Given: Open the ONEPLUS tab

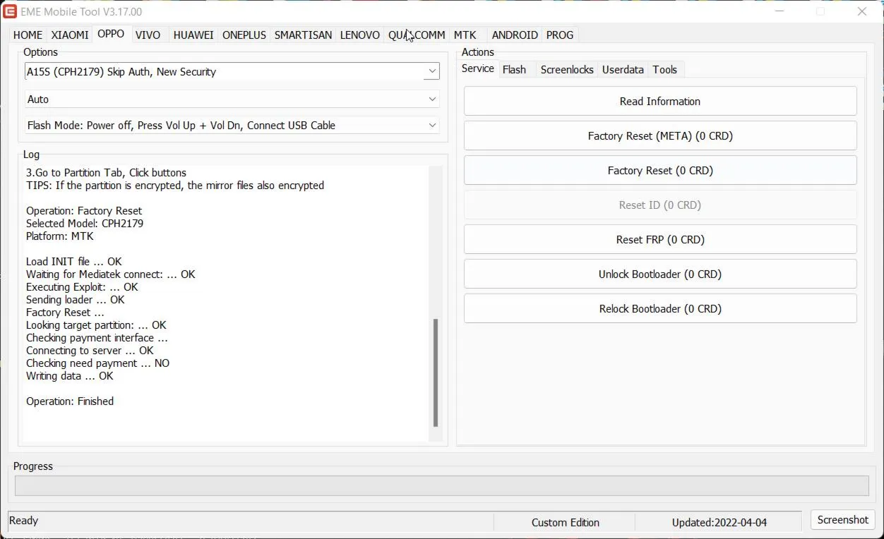Looking at the screenshot, I should 244,35.
